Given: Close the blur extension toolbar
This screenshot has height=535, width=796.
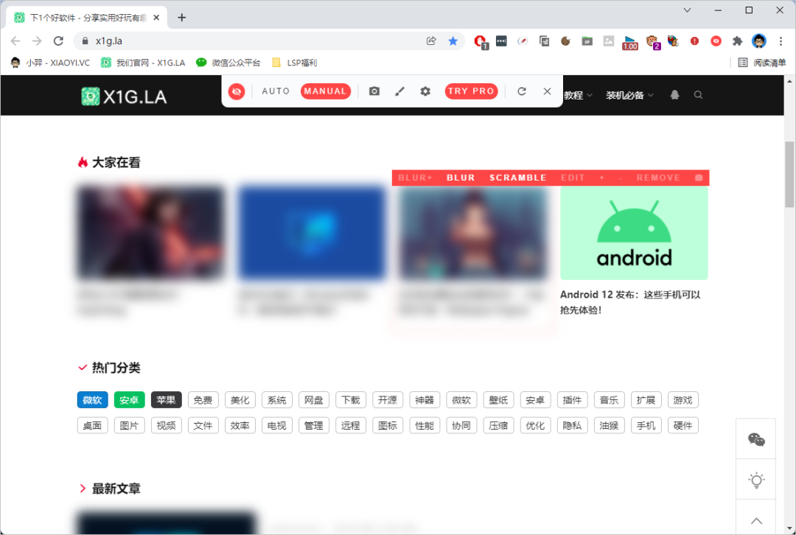Looking at the screenshot, I should click(547, 91).
